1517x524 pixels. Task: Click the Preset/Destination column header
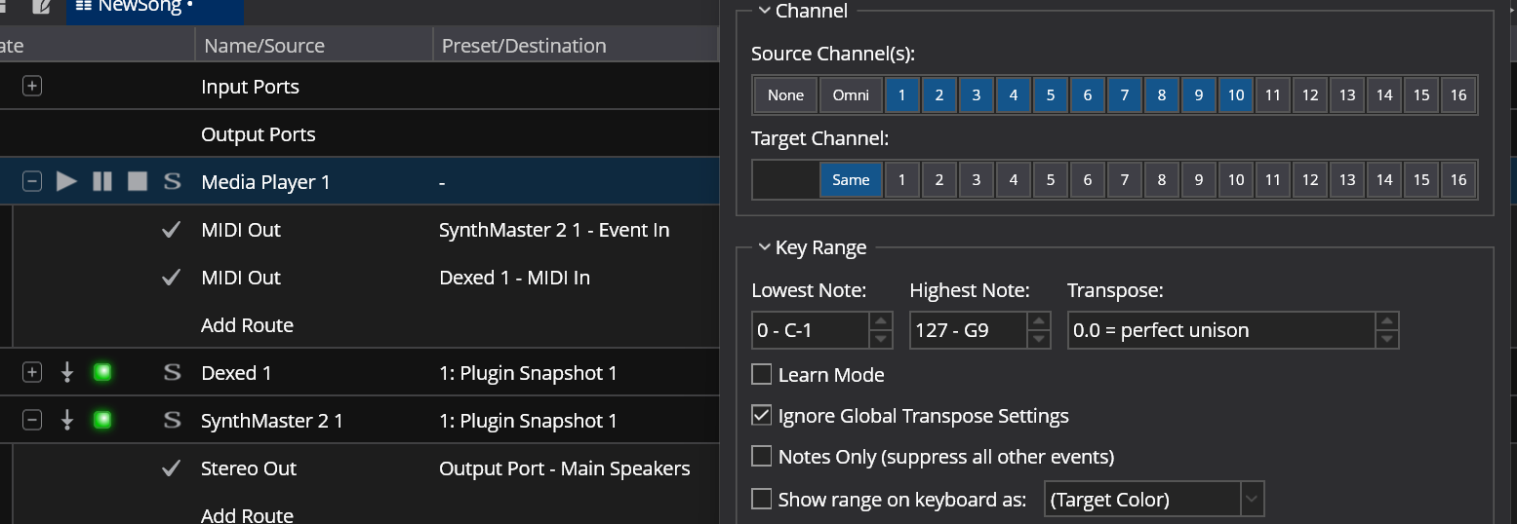[524, 46]
